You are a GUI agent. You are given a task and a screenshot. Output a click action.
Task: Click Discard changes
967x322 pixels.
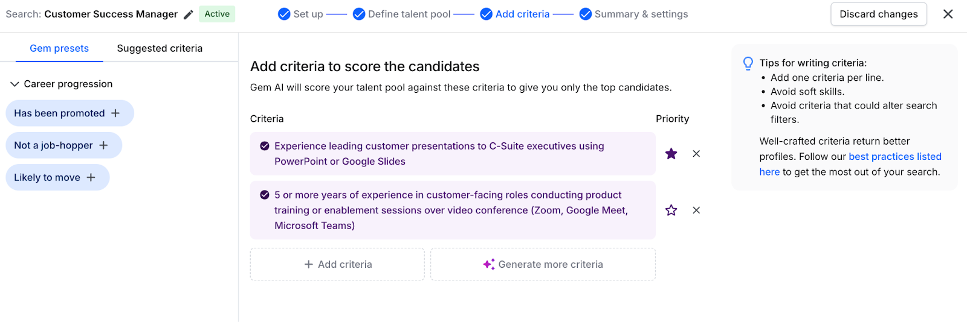(x=878, y=14)
